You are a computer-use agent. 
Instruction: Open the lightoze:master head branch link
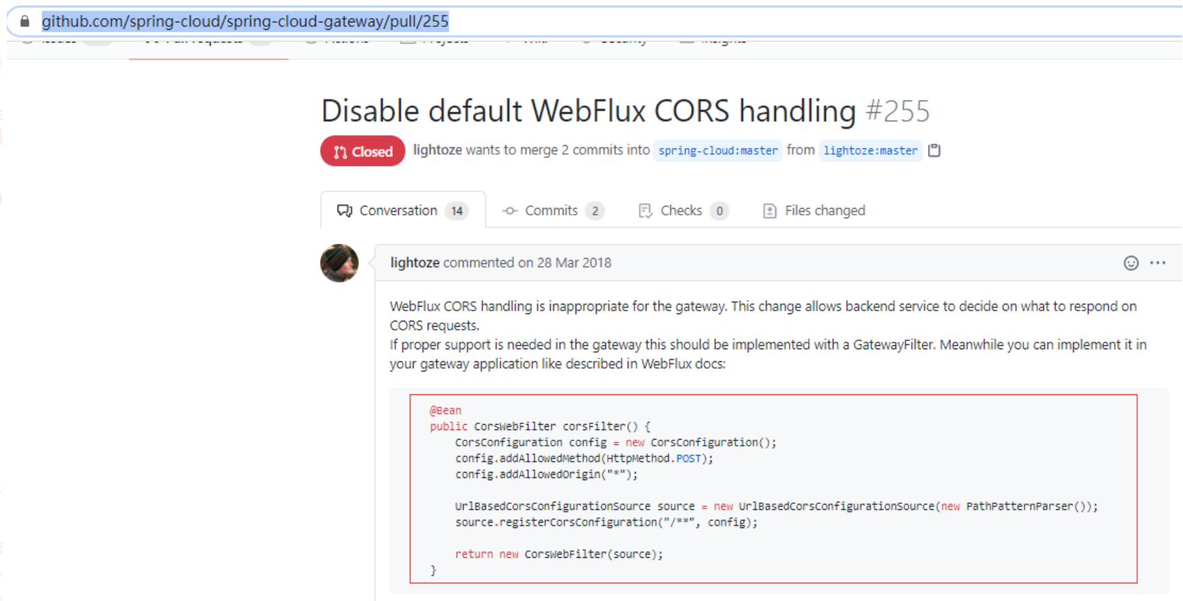(871, 151)
